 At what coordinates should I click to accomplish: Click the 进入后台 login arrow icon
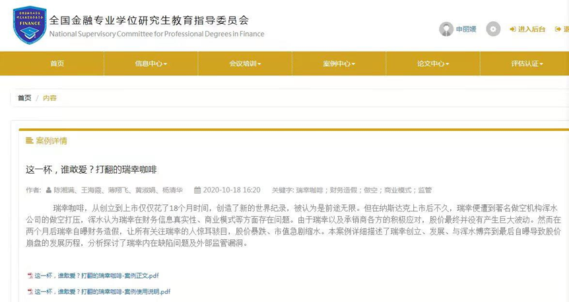tap(513, 29)
